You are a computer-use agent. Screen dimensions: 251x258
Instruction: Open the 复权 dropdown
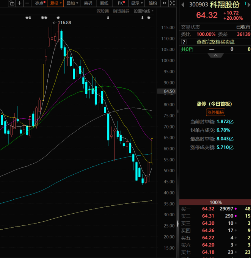point(56,3)
